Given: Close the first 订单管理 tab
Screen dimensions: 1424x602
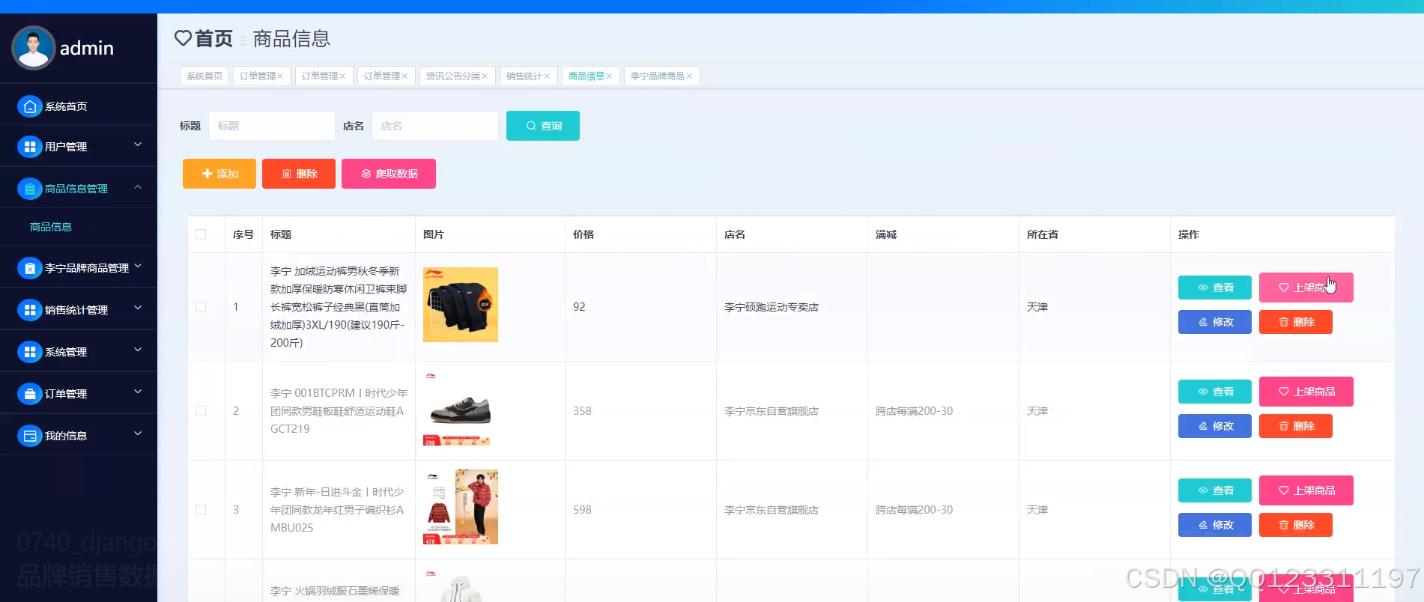Looking at the screenshot, I should (280, 76).
